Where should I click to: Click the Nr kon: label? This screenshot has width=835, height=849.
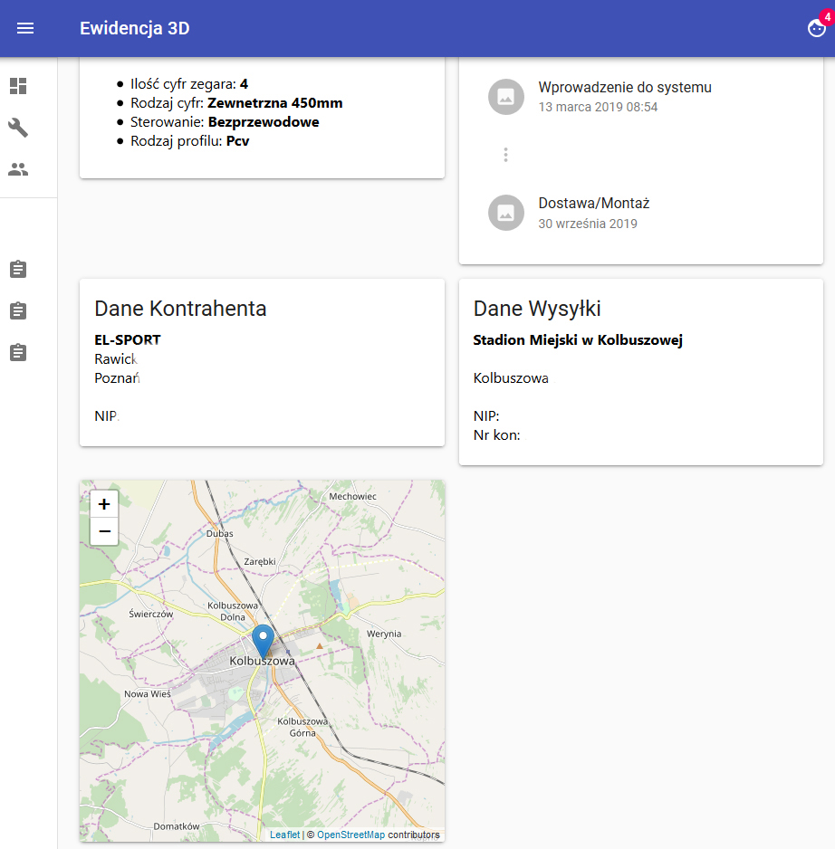coord(496,434)
